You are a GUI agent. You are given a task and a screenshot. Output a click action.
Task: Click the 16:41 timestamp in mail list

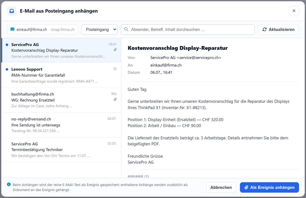[x=112, y=44]
